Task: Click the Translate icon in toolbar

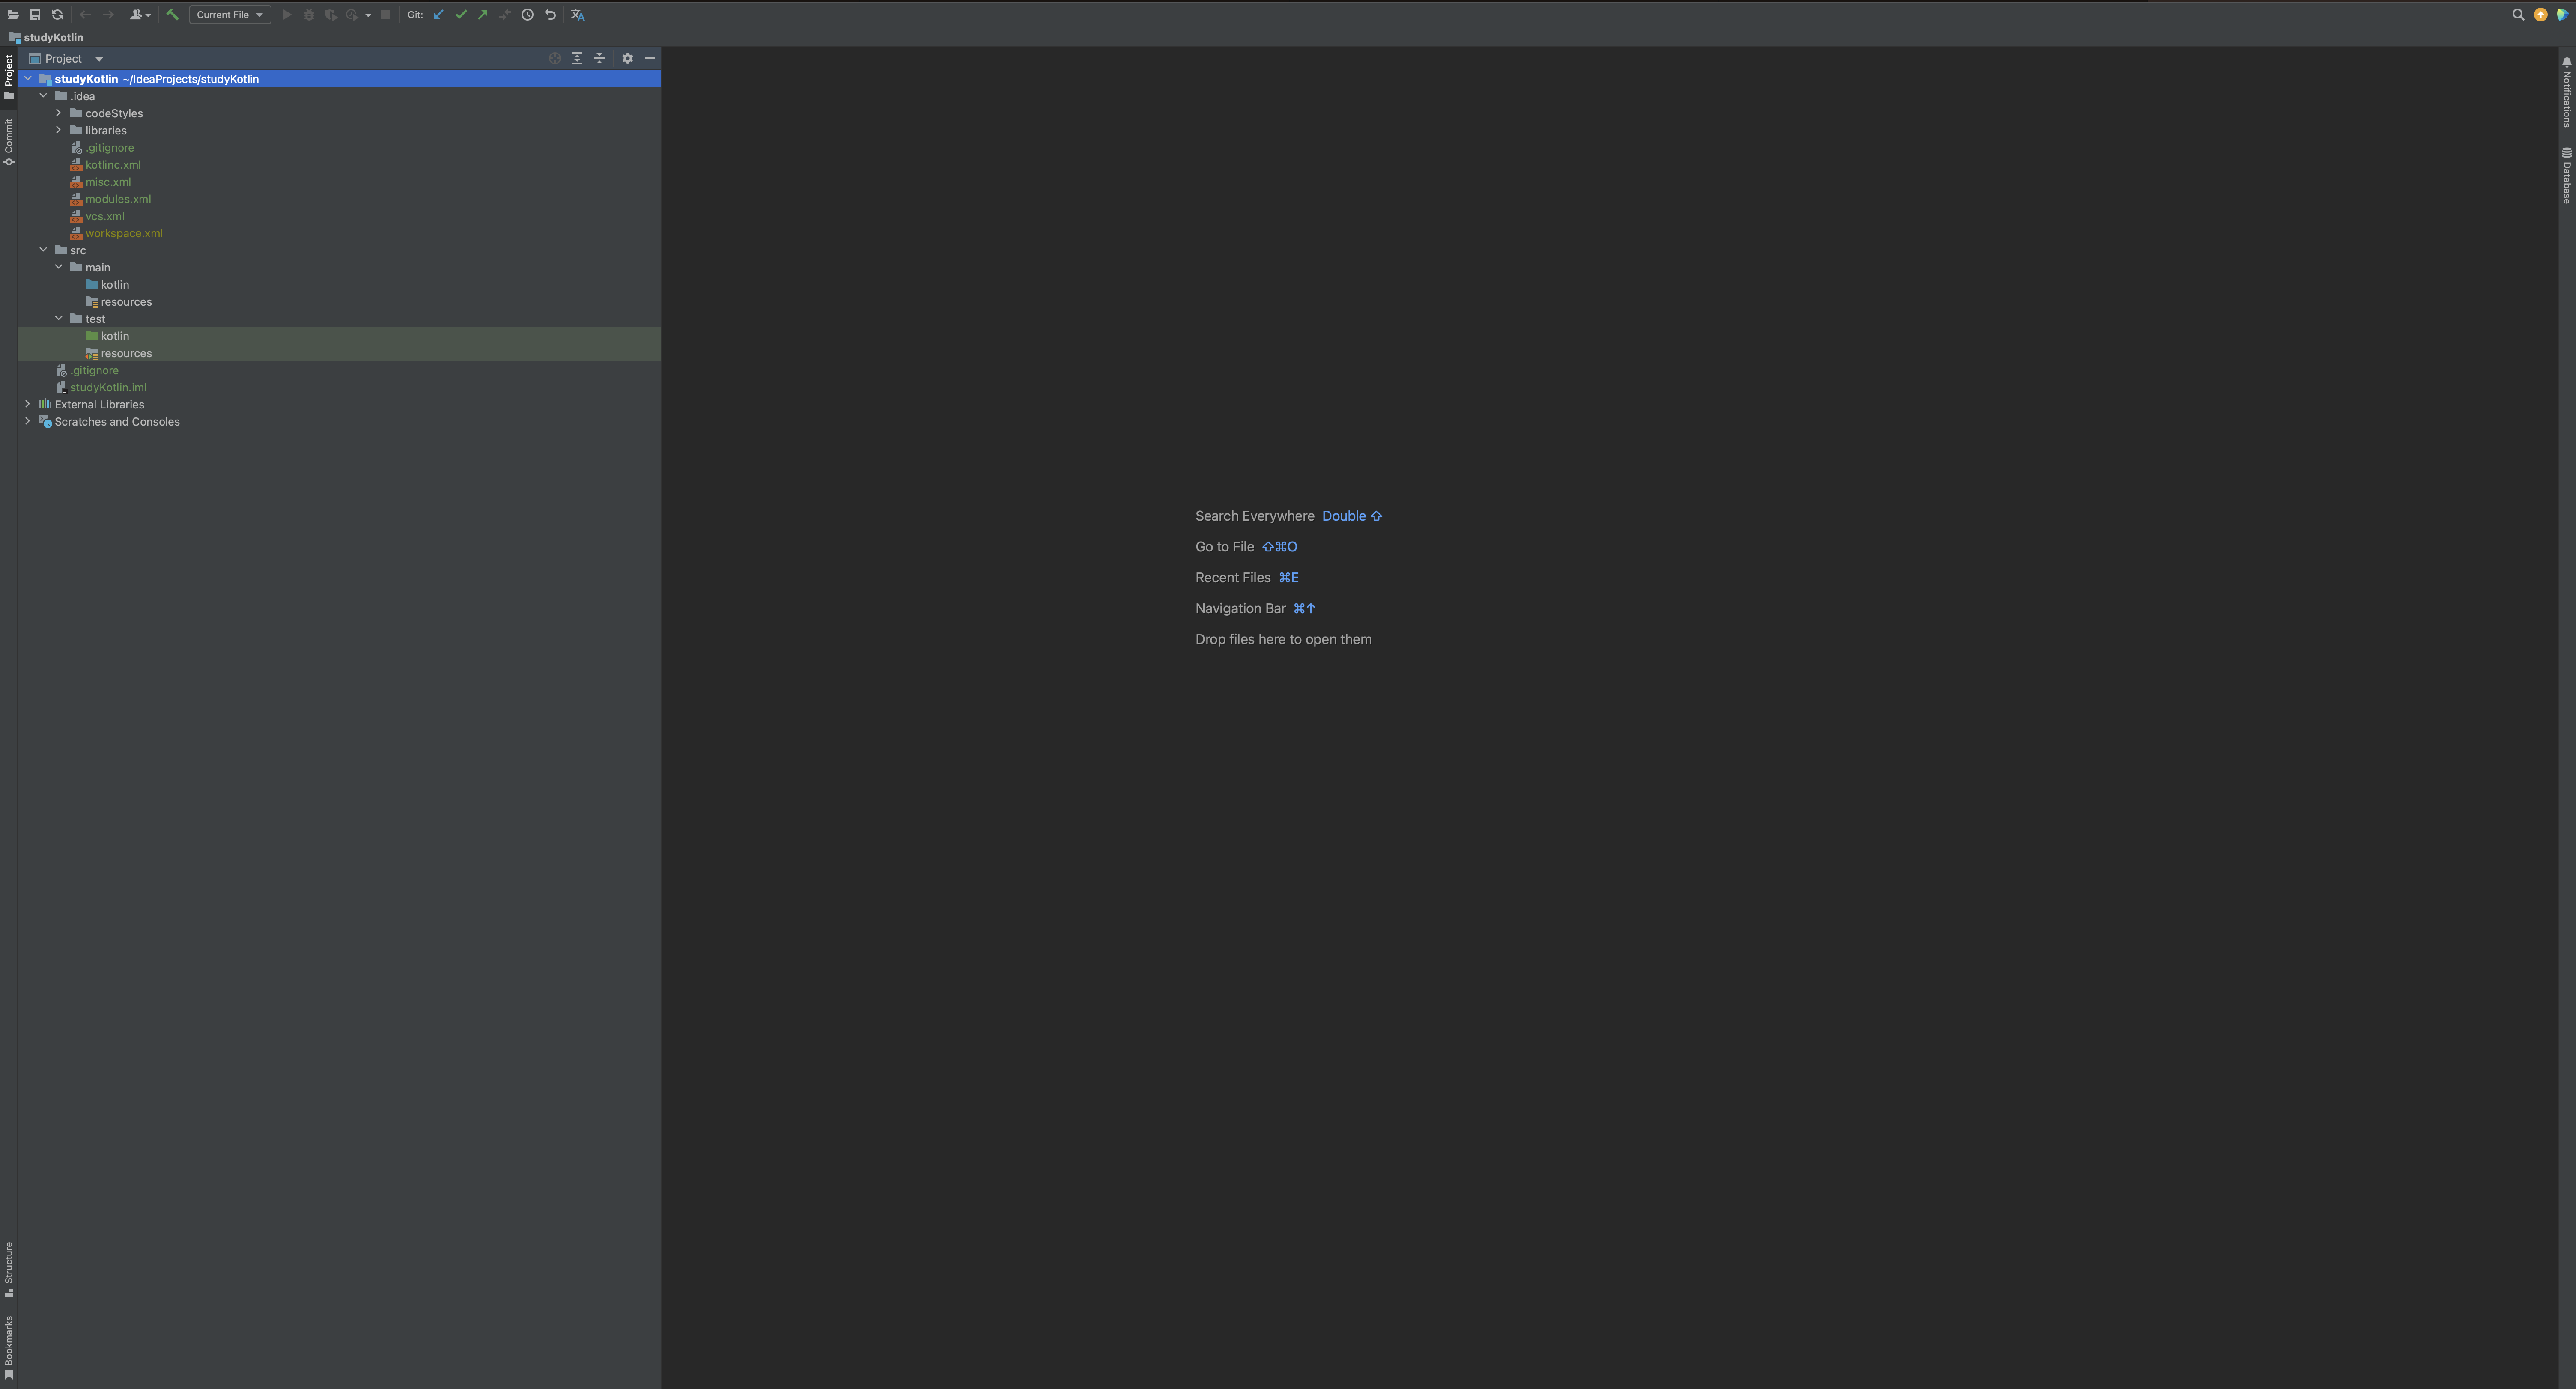Action: pyautogui.click(x=577, y=14)
